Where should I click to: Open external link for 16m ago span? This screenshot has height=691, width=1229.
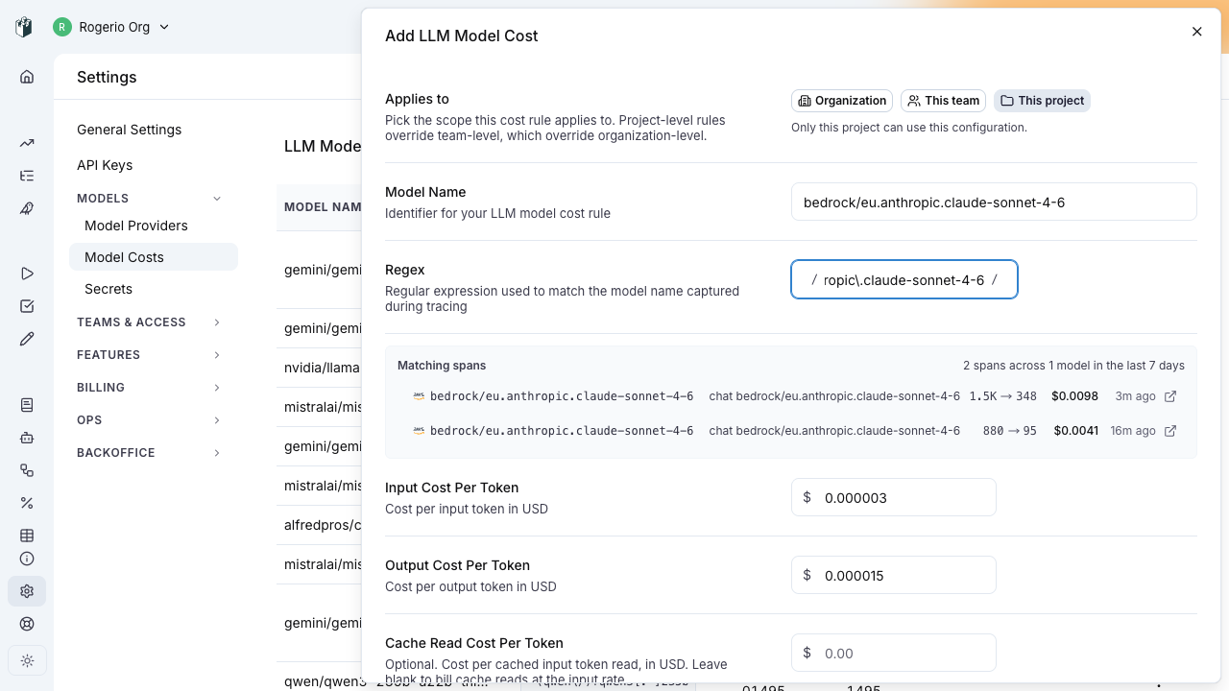point(1170,431)
